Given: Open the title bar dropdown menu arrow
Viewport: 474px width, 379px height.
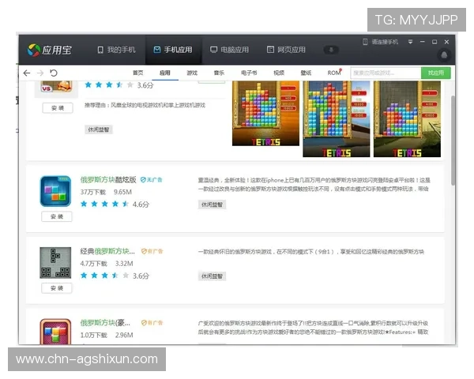Looking at the screenshot, I should click(410, 42).
